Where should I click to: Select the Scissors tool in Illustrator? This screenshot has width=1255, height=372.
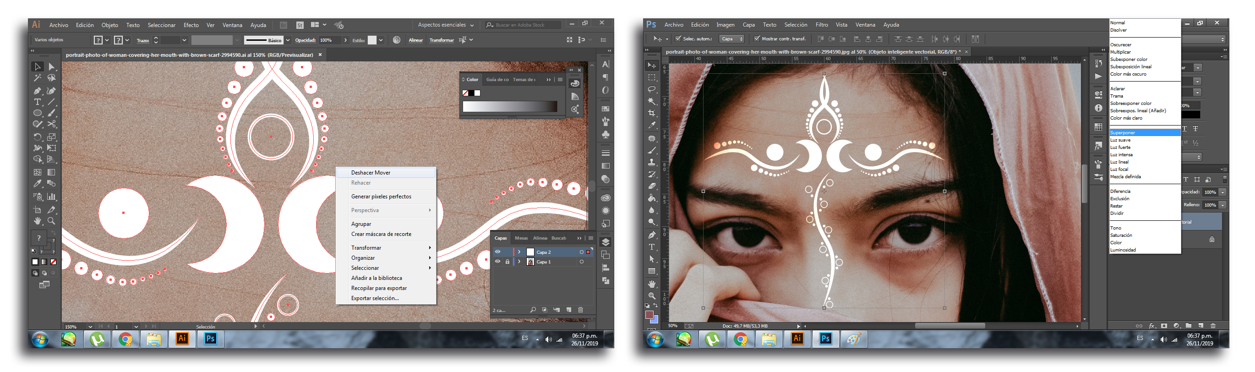[52, 124]
